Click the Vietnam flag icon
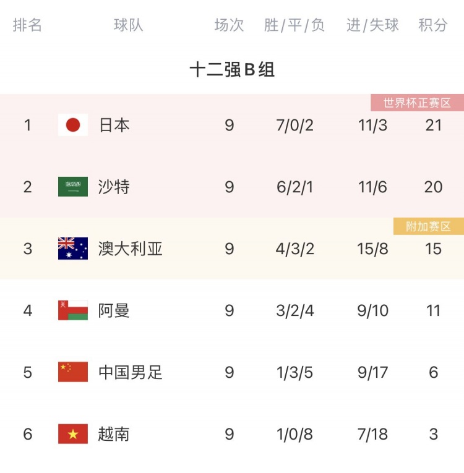The image size is (464, 473). 73,433
